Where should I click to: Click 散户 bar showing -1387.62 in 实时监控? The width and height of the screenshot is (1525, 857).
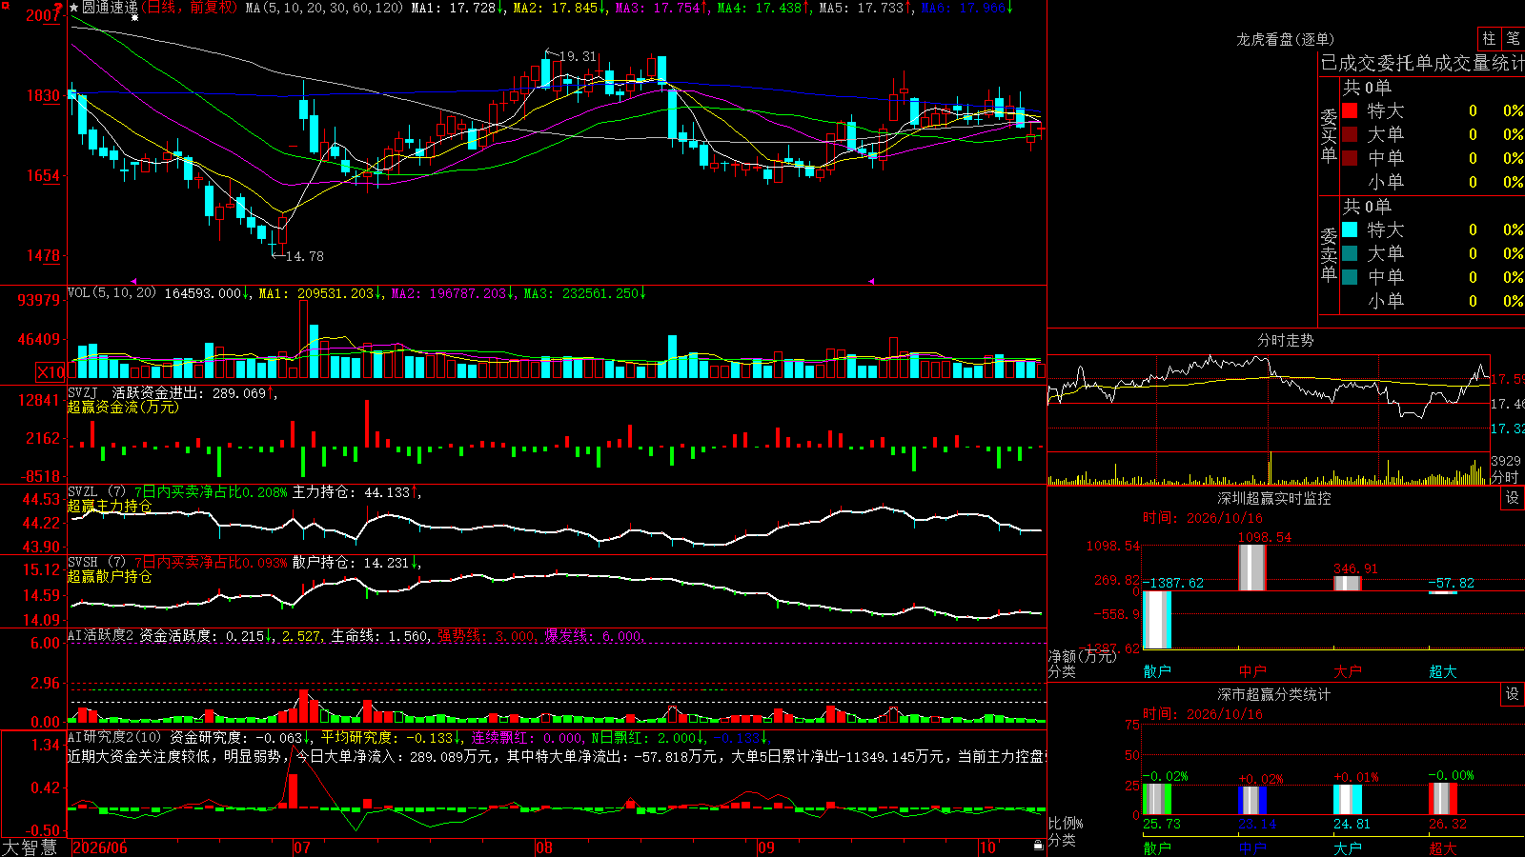[x=1157, y=620]
